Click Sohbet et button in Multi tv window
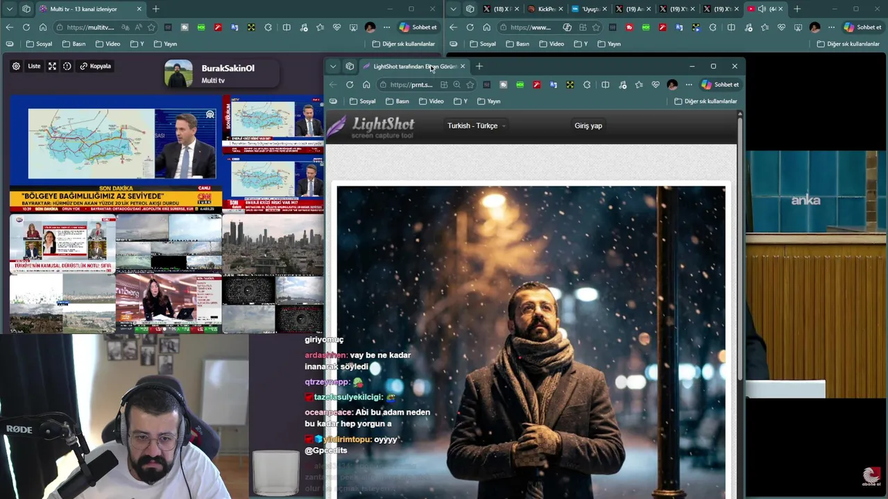Viewport: 888px width, 499px height. coord(418,27)
